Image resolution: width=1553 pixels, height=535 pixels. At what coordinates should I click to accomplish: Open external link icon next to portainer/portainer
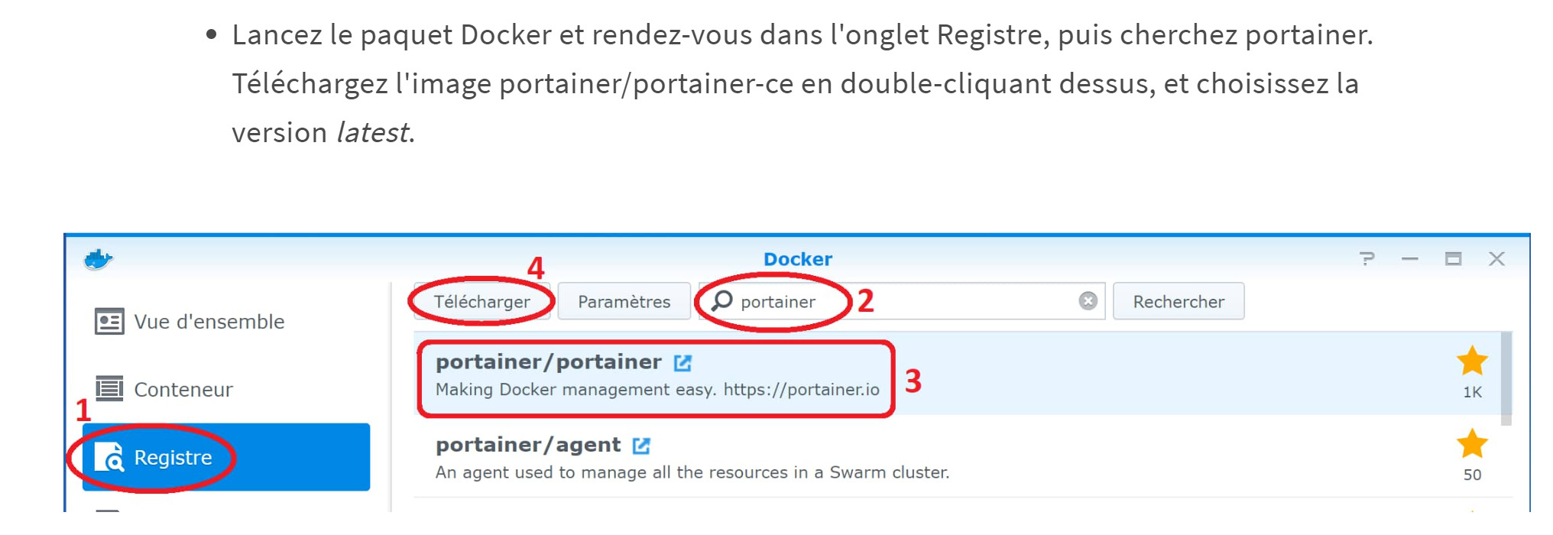[x=682, y=363]
